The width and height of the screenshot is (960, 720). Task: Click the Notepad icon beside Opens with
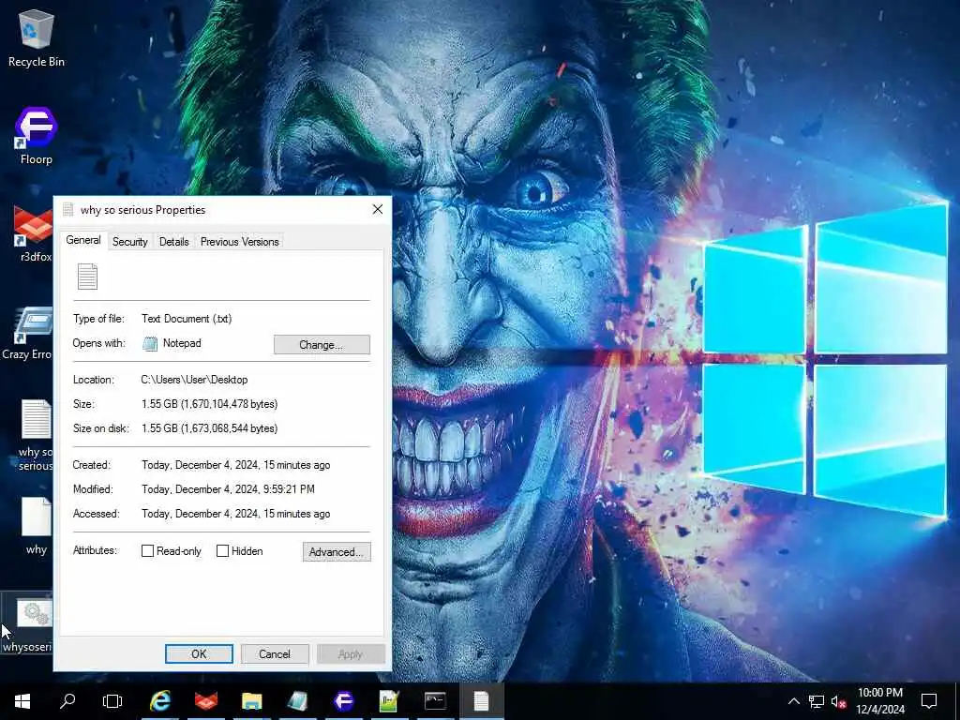(x=150, y=343)
